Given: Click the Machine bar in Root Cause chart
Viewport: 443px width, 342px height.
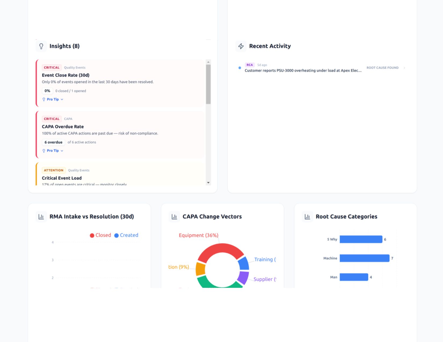Looking at the screenshot, I should (364, 258).
